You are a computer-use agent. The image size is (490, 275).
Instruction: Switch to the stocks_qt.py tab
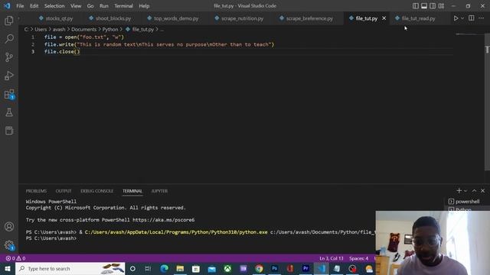56,18
